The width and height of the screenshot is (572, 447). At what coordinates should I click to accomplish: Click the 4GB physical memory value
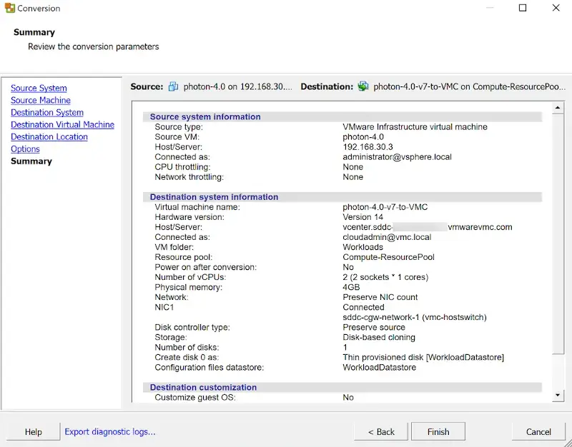click(x=351, y=287)
